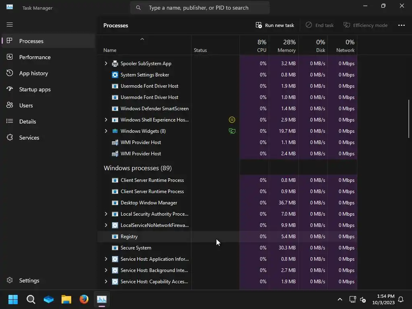Expand Service Host: Background Intelligent Transfer
412x309 pixels.
coord(106,270)
